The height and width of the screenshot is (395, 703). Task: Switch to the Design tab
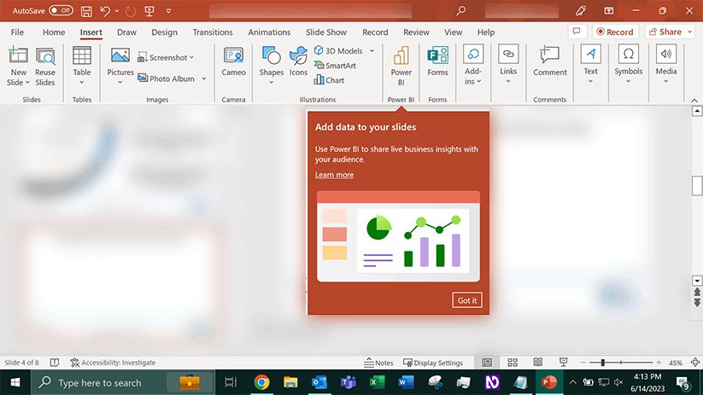[x=165, y=32]
